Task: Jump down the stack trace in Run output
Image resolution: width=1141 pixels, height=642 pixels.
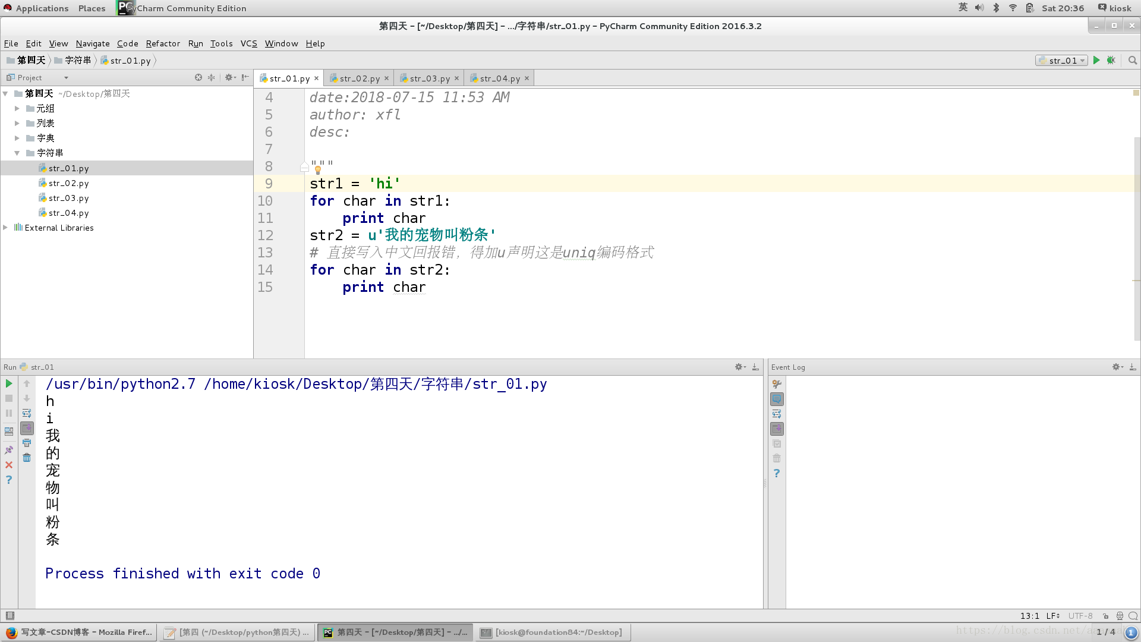Action: point(27,398)
